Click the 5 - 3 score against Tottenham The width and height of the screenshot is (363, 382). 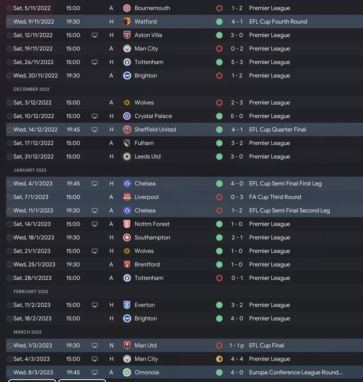237,62
